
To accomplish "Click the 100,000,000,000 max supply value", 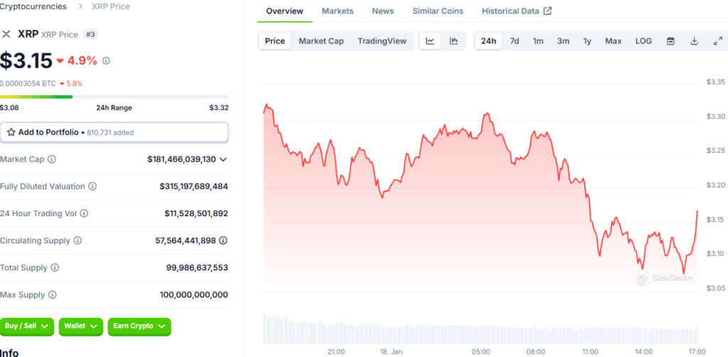I will [x=193, y=295].
